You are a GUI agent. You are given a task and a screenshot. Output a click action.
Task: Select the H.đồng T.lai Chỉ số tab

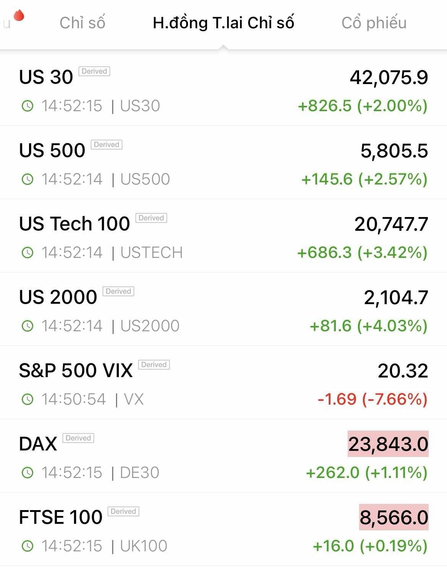pos(223,23)
